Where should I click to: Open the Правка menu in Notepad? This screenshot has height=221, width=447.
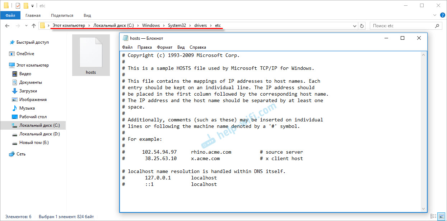[x=144, y=47]
